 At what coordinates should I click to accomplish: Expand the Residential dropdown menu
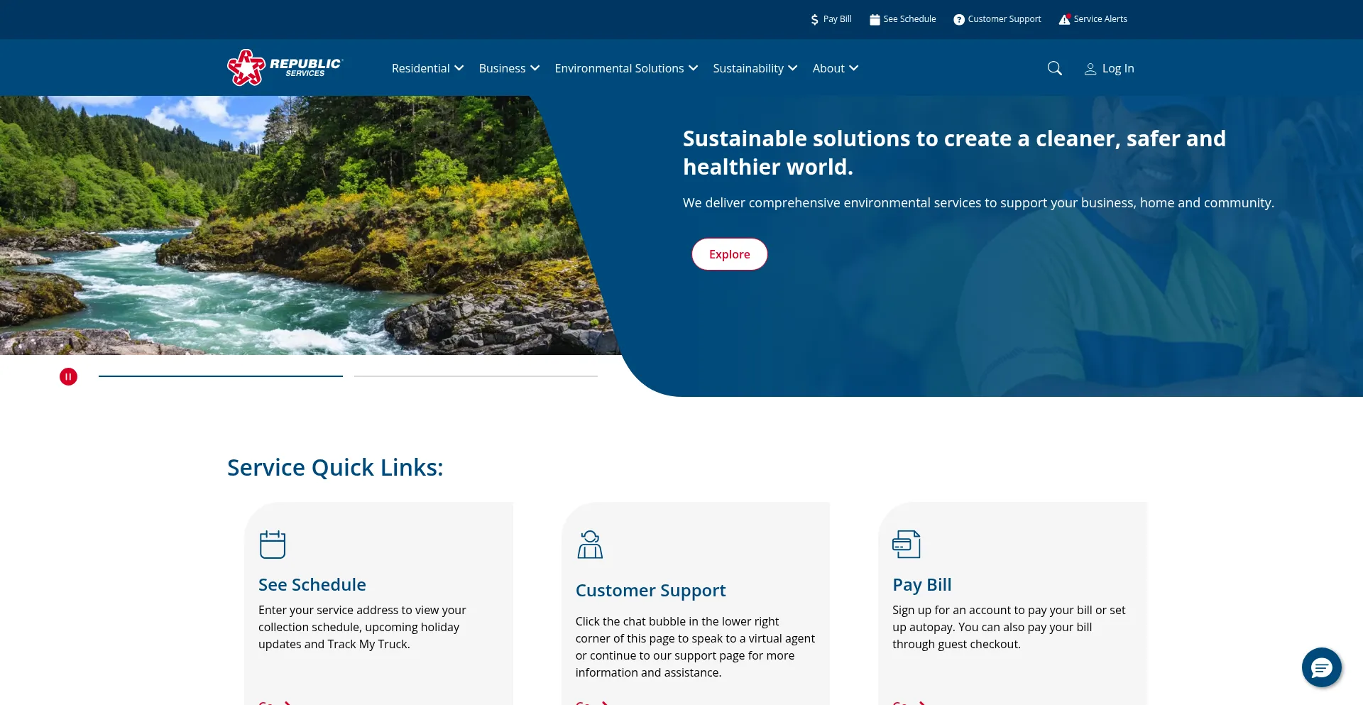coord(428,68)
